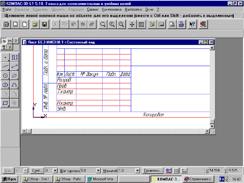
Task: Click the show-all fit view icon
Action: (x=141, y=24)
